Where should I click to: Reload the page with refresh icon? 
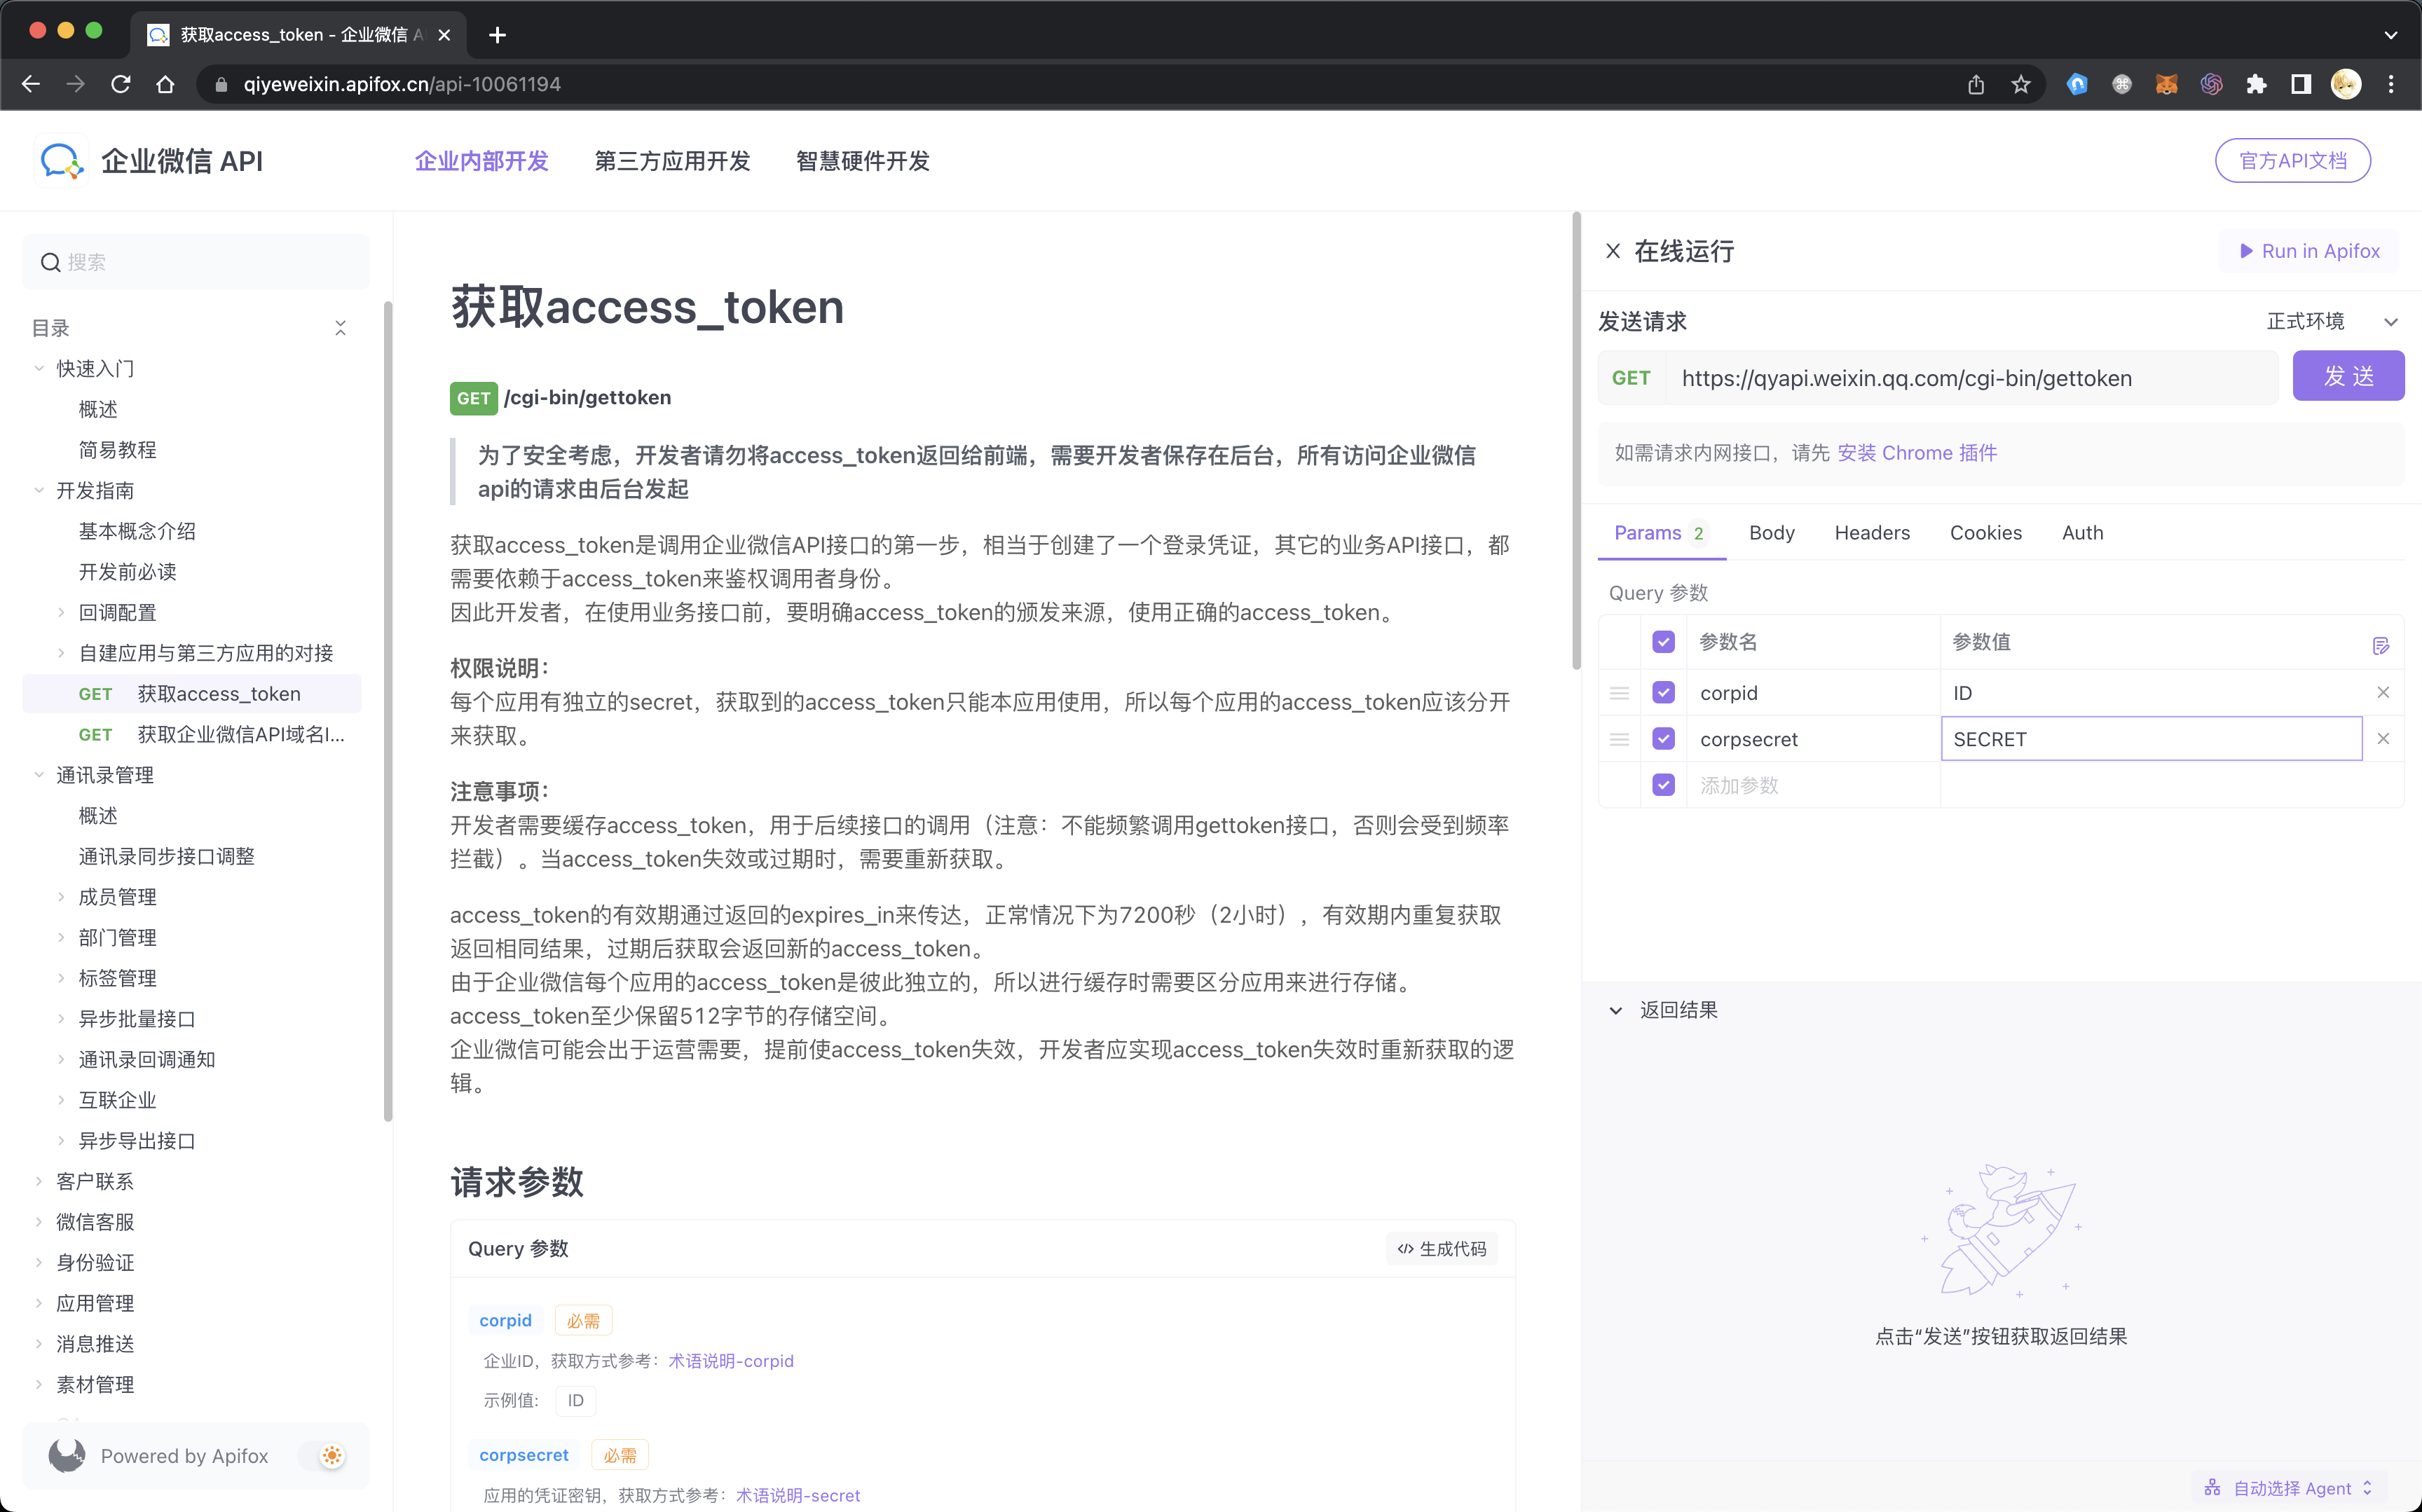click(x=121, y=84)
